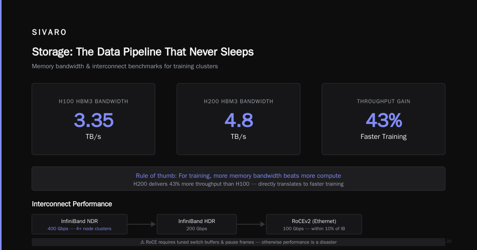Click the warning triangle icon in RoCE note

(x=142, y=242)
